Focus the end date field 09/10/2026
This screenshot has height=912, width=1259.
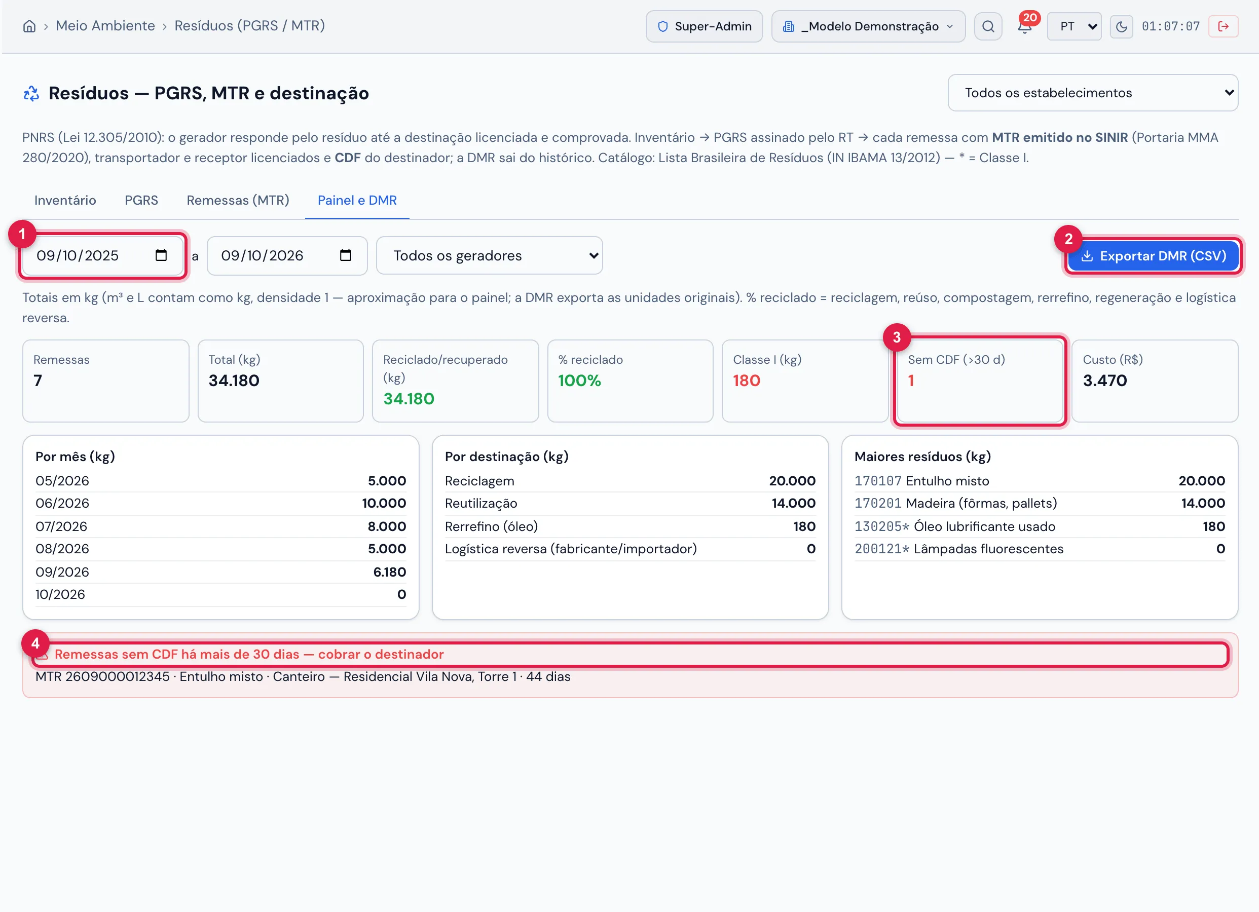point(287,255)
